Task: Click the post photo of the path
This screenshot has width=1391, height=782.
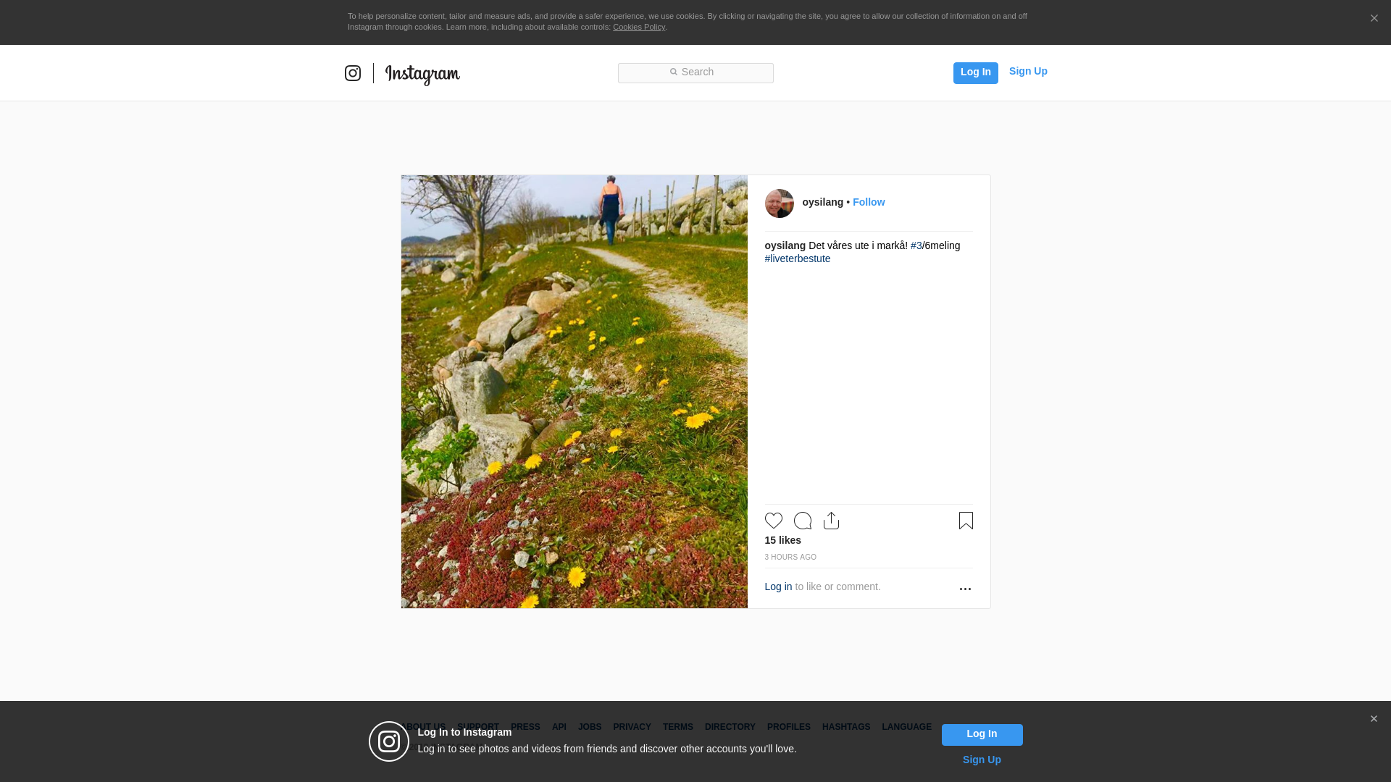Action: pos(574,391)
